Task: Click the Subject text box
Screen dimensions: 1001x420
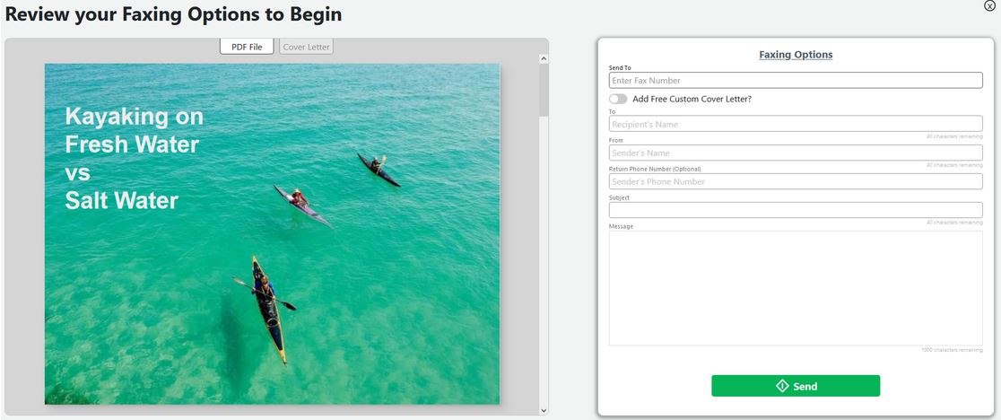Action: [x=796, y=210]
